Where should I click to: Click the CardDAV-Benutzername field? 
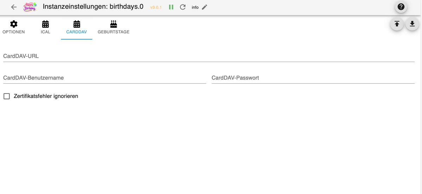tap(104, 78)
